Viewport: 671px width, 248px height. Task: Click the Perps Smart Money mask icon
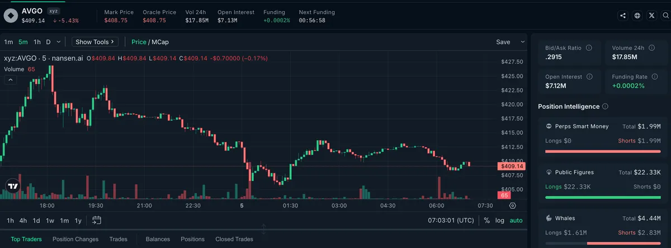549,126
